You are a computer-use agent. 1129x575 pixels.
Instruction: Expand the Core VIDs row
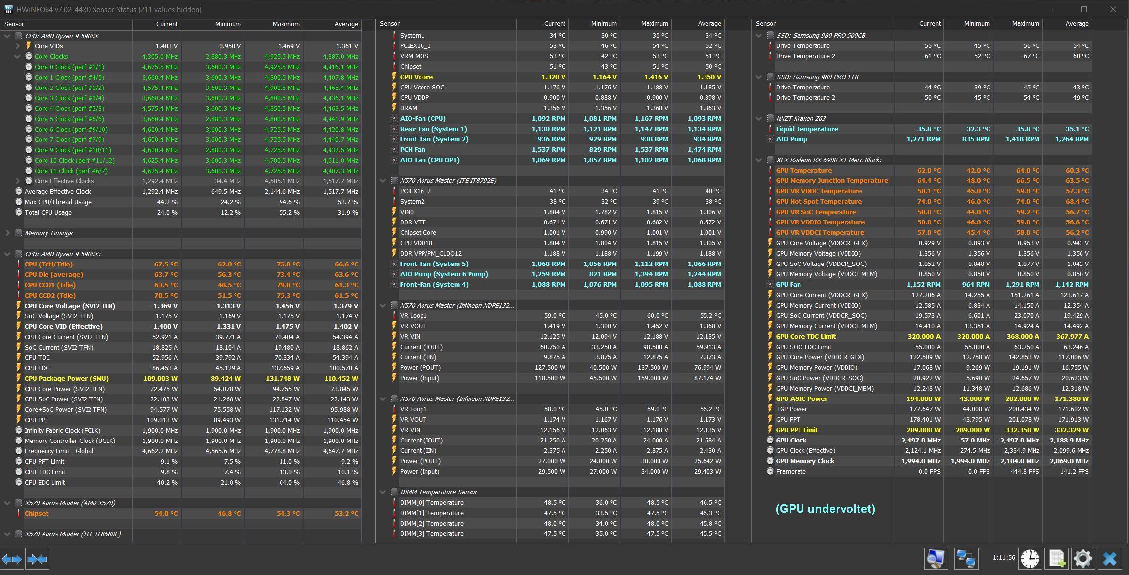click(x=18, y=46)
